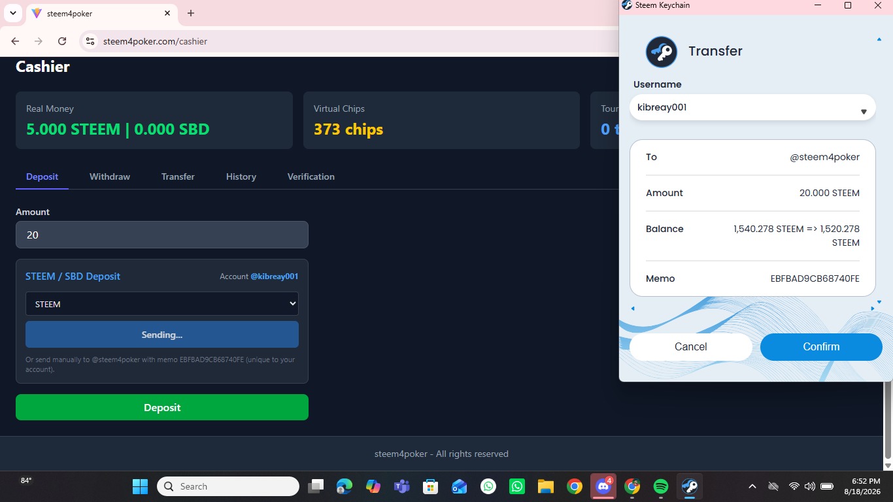The image size is (893, 502).
Task: Click the "5.000 STEEM | 0.000 SBD" balance
Action: [118, 129]
